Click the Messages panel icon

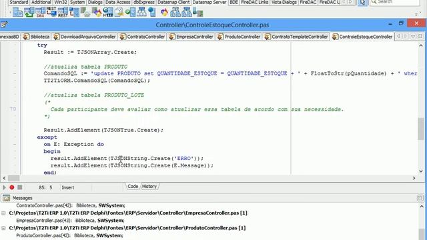(6, 198)
